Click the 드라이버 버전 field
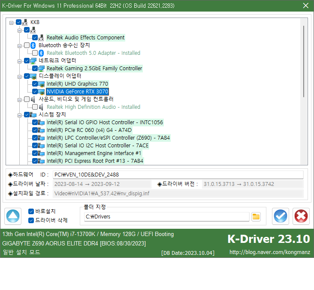 point(253,184)
